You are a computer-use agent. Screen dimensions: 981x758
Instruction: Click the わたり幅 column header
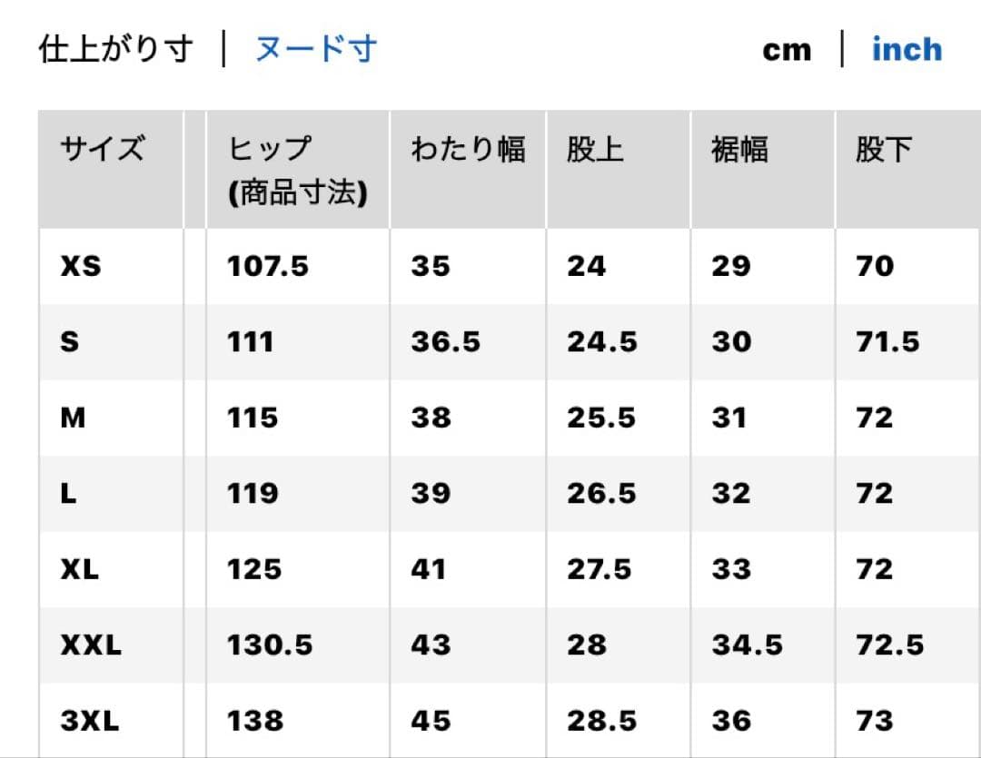point(468,150)
